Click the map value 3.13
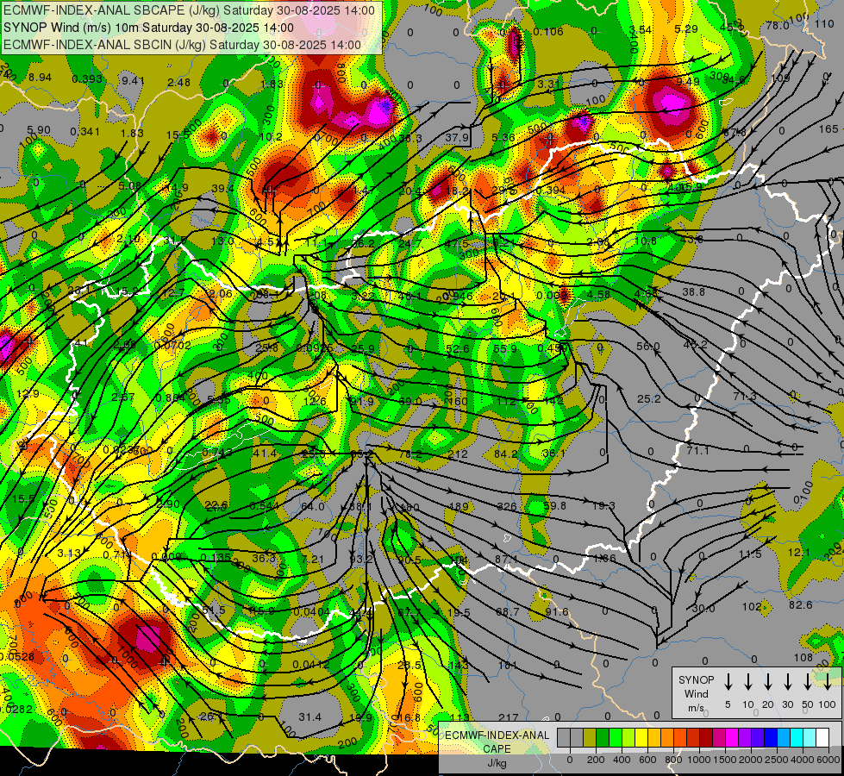The height and width of the screenshot is (776, 844). tap(69, 553)
